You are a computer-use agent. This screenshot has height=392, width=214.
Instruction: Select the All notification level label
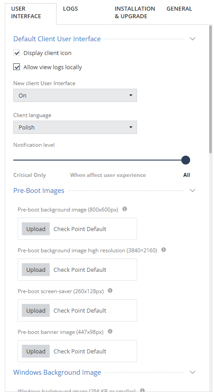tap(187, 175)
